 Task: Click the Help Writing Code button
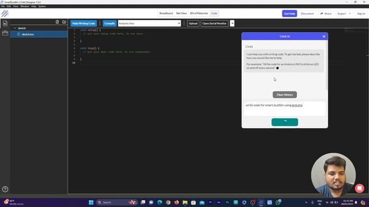[x=84, y=24]
